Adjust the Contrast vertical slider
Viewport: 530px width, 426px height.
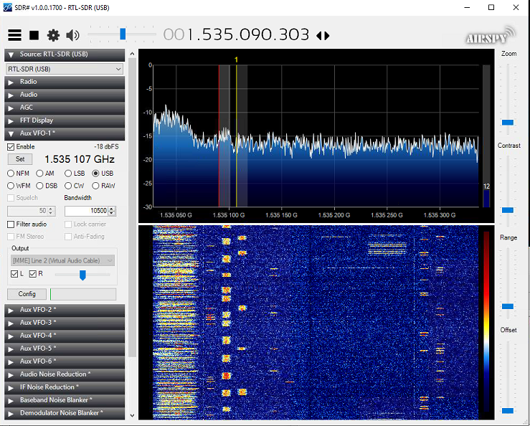tap(508, 209)
